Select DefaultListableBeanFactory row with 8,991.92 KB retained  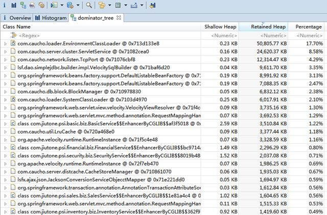(x=162, y=75)
